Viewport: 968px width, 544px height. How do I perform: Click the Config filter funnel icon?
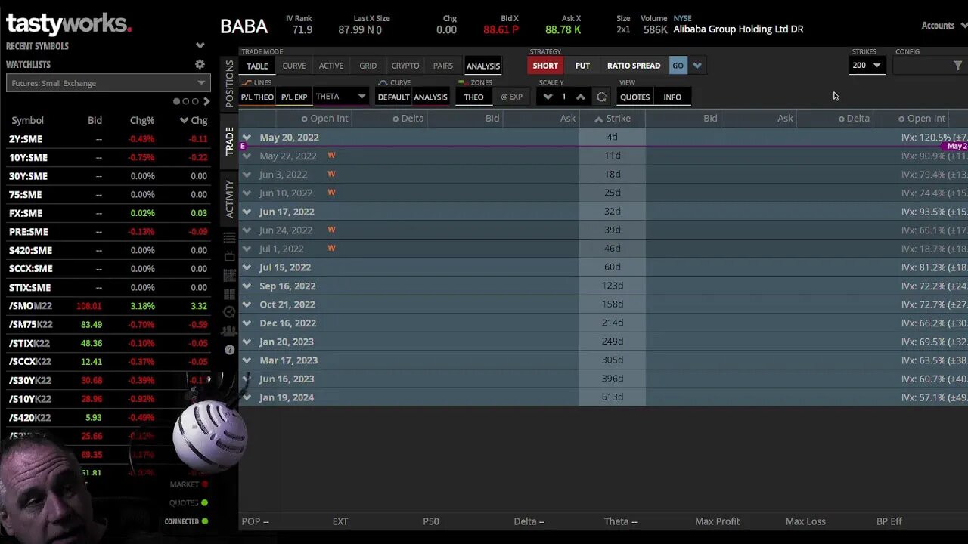click(x=958, y=66)
